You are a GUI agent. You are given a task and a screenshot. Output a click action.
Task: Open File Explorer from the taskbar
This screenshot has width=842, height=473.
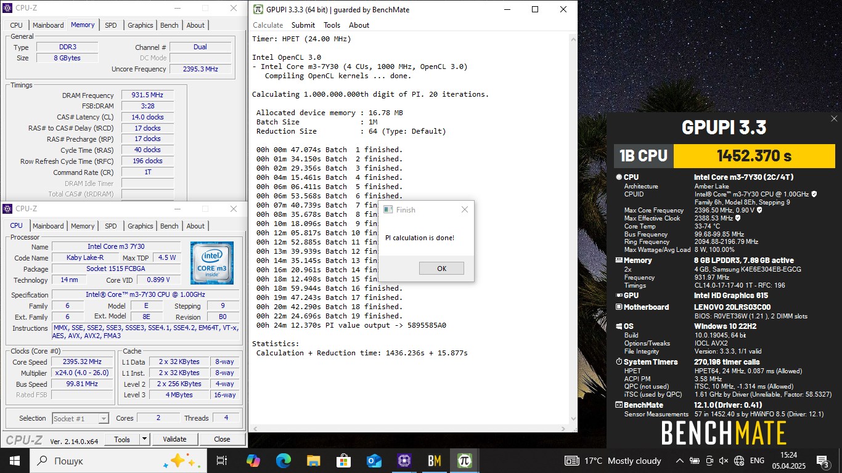tap(313, 460)
